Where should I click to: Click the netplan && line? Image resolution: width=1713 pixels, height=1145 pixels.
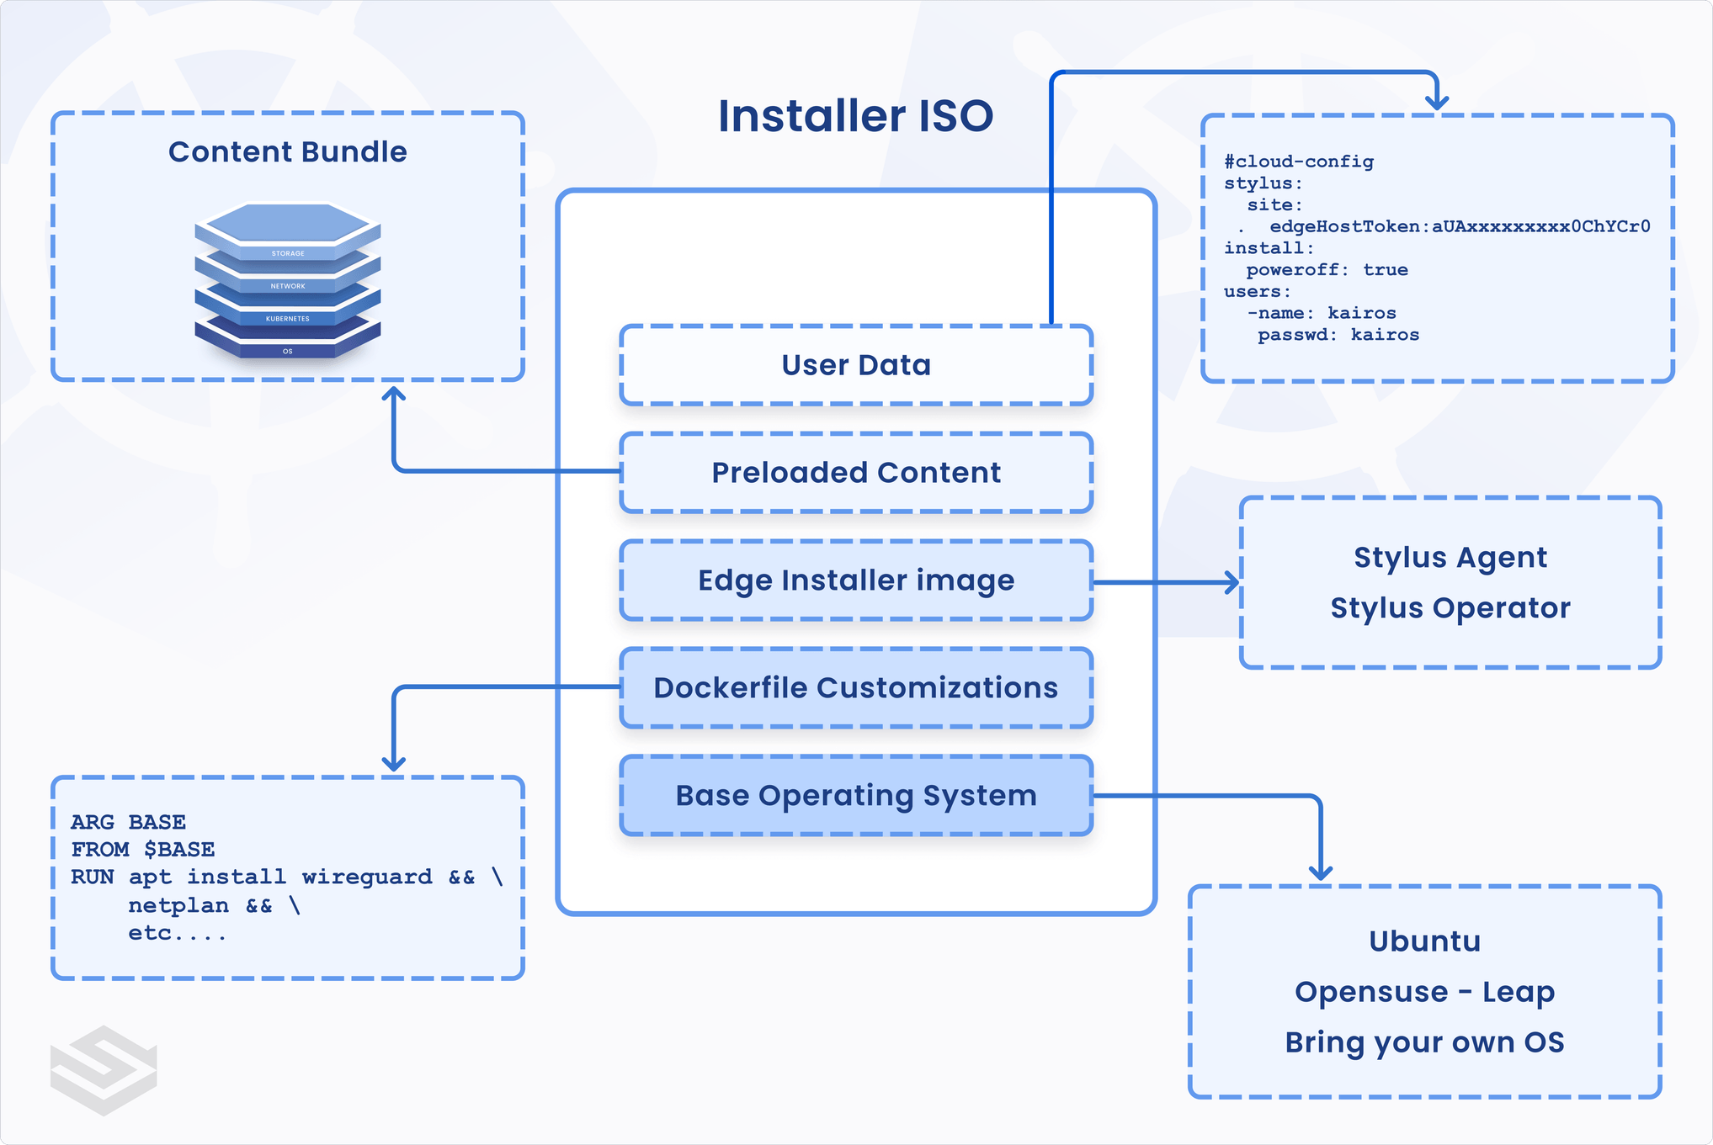coord(214,905)
